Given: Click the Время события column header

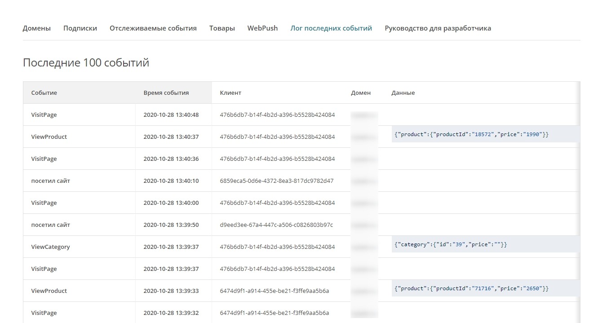Looking at the screenshot, I should (x=166, y=93).
